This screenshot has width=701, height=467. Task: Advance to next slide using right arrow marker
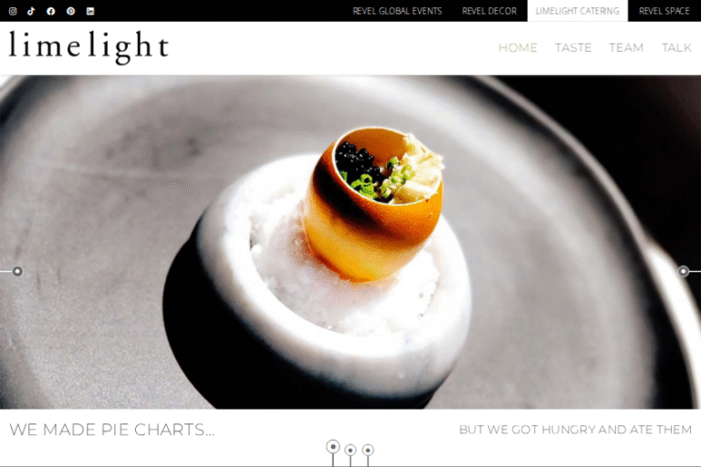coord(683,271)
